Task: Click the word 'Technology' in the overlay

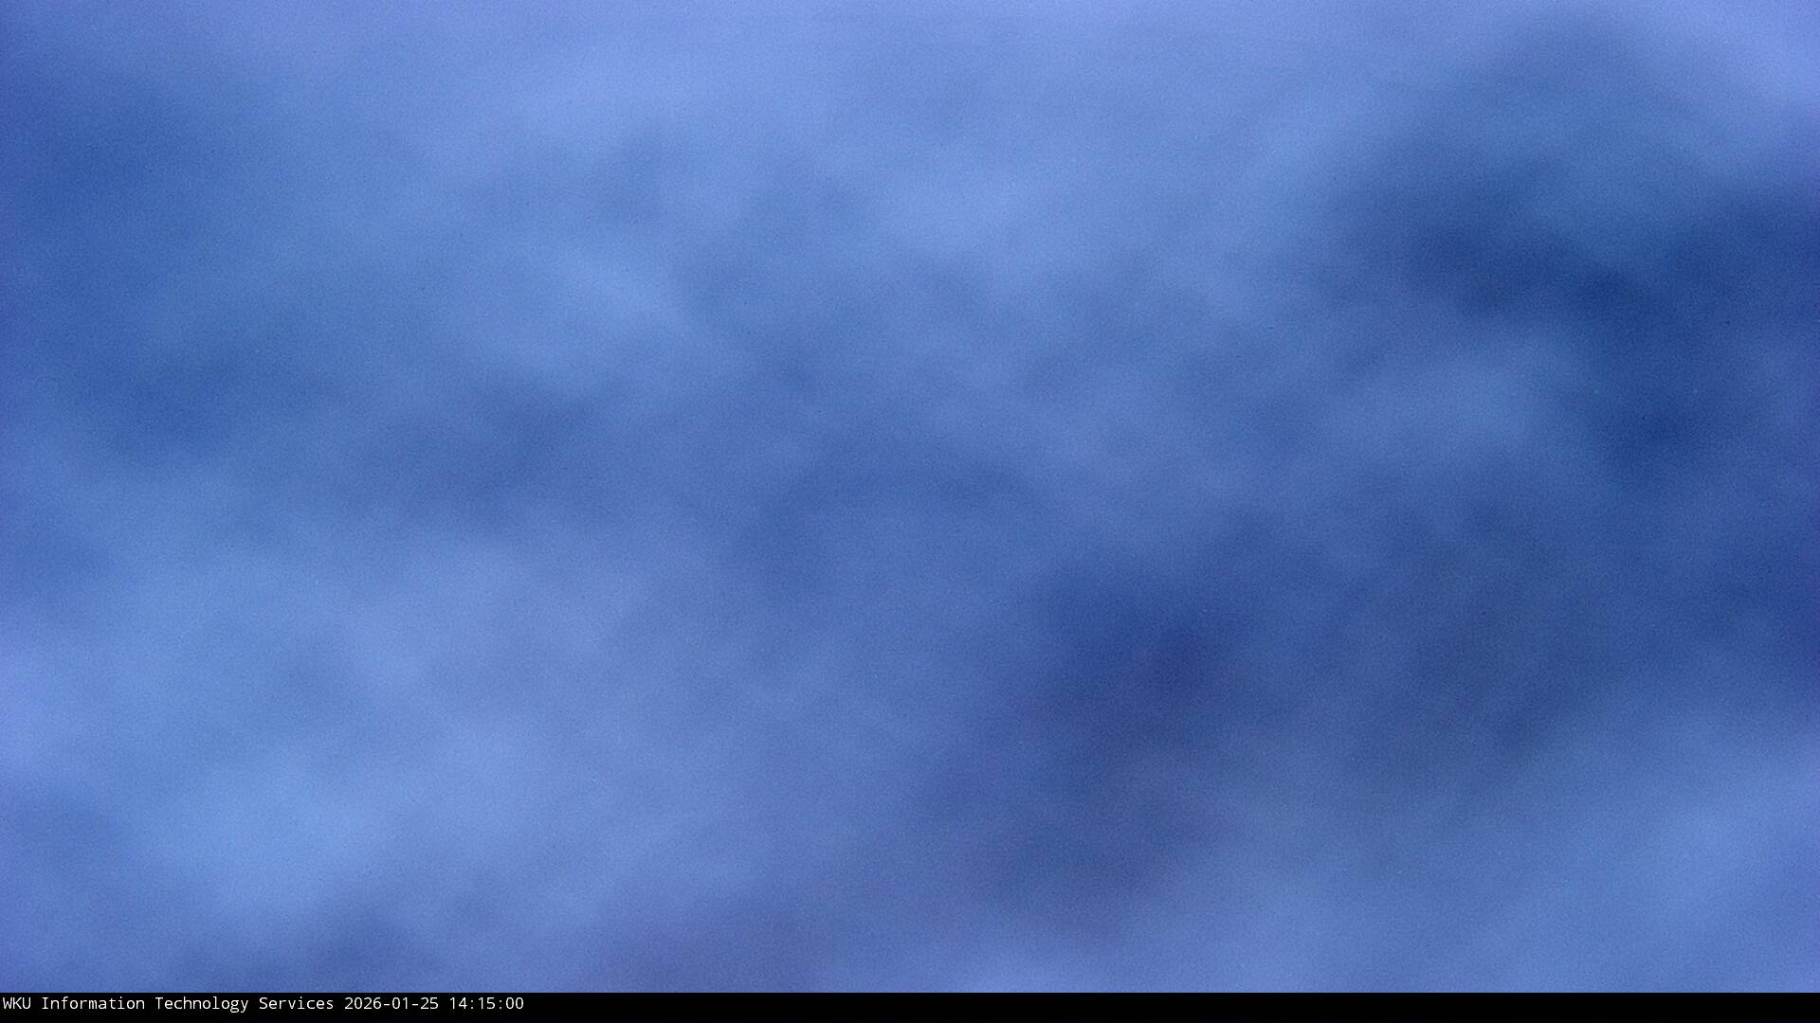Action: tap(201, 1004)
